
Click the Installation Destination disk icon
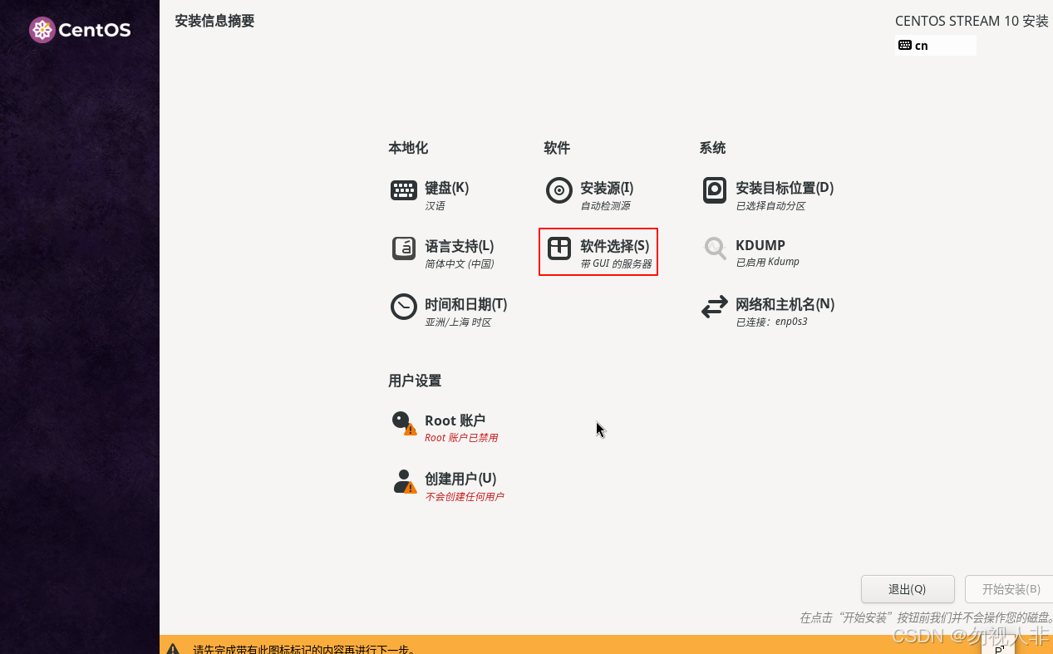click(715, 190)
